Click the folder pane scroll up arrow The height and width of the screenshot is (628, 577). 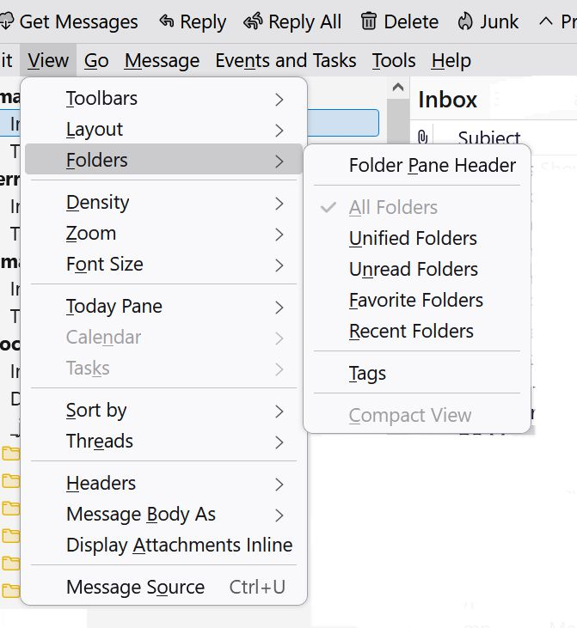(398, 87)
